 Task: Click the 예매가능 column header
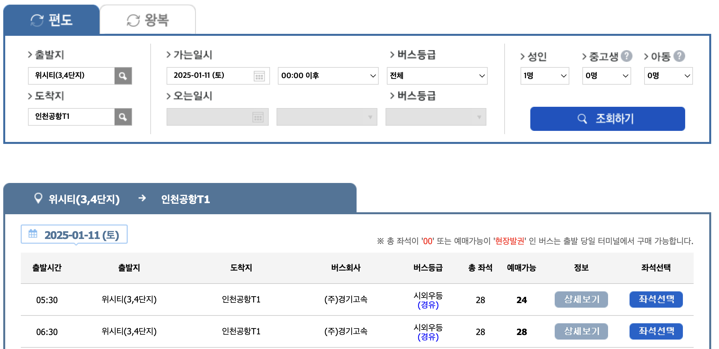point(522,268)
